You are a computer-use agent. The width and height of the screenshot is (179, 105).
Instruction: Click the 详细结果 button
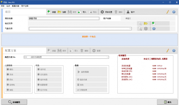(x=91, y=90)
